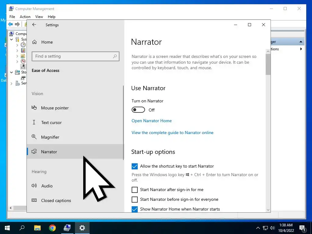
Task: Toggle Turn on Narrator switch
Action: coord(138,110)
